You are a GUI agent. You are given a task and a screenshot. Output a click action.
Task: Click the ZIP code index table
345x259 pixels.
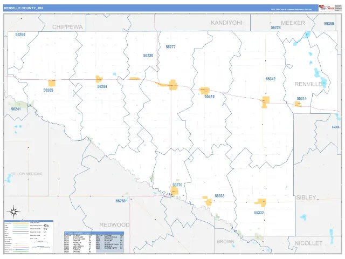[94, 242]
